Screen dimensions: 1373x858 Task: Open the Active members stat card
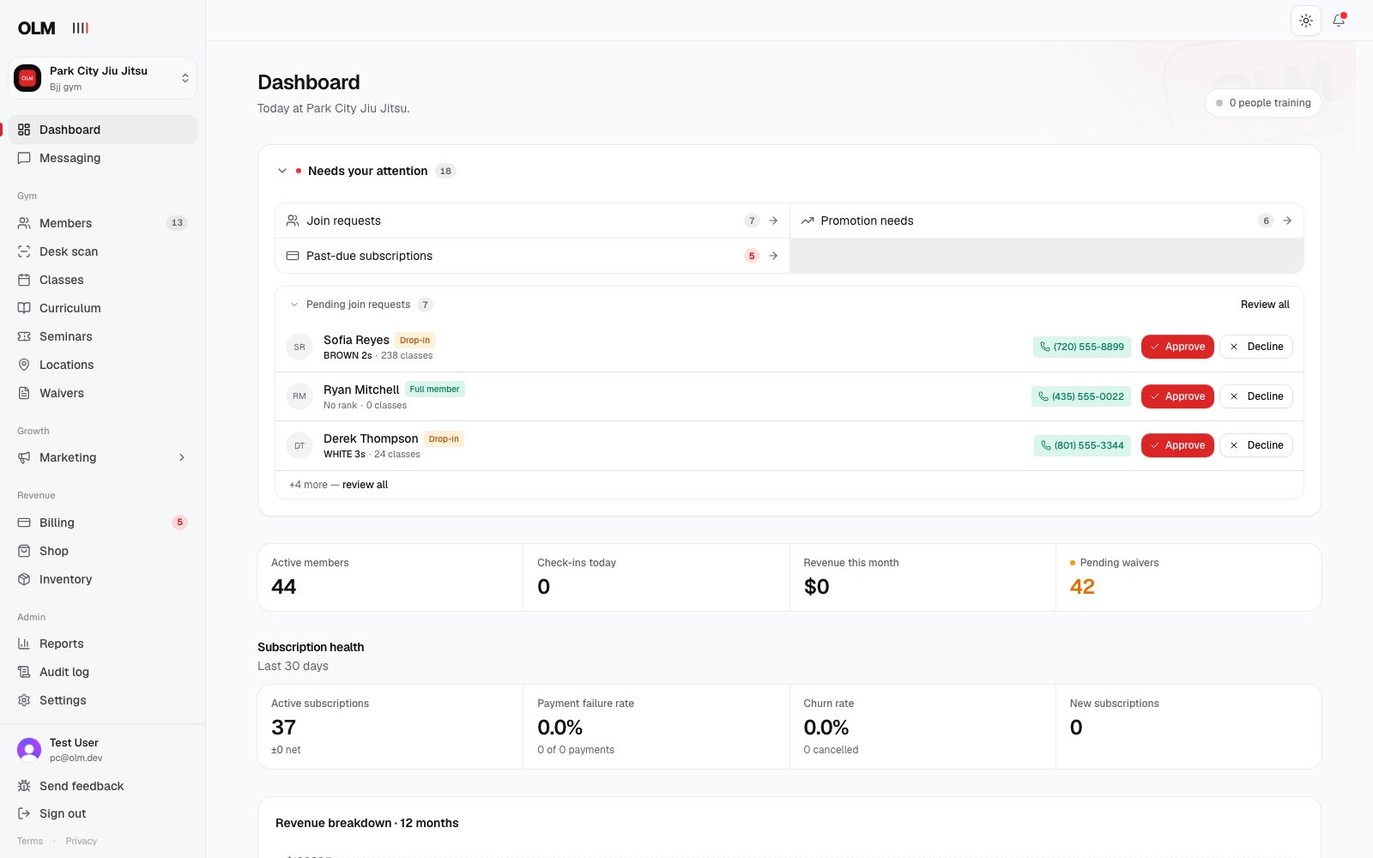click(x=390, y=577)
